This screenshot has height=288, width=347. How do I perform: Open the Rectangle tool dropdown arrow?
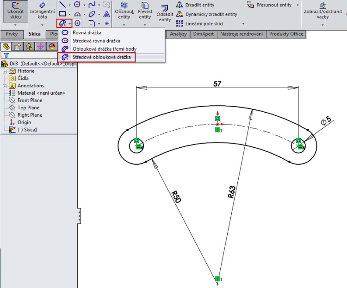pyautogui.click(x=69, y=14)
